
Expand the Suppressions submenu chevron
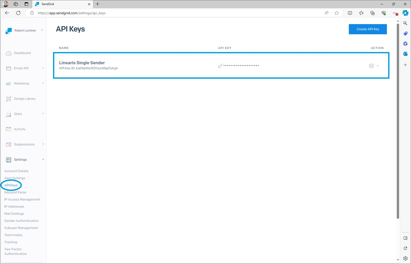point(43,144)
